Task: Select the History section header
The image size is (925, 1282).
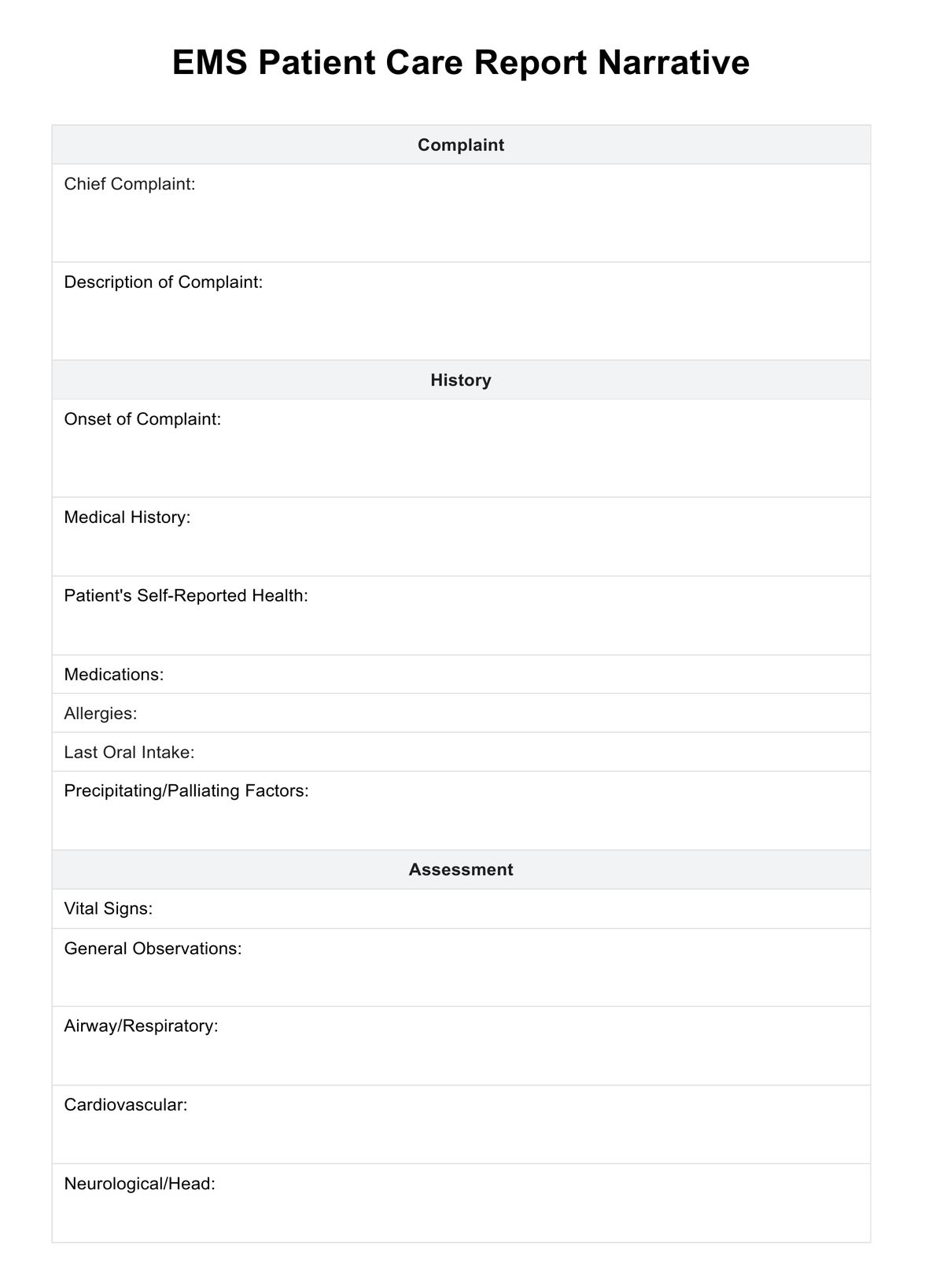Action: click(x=461, y=380)
